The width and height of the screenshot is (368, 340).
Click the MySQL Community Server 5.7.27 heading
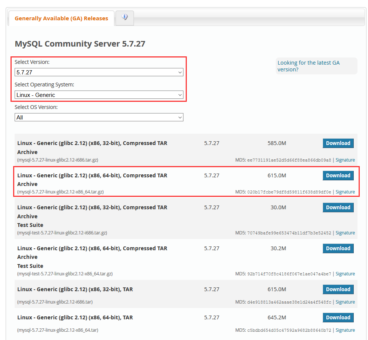[80, 44]
